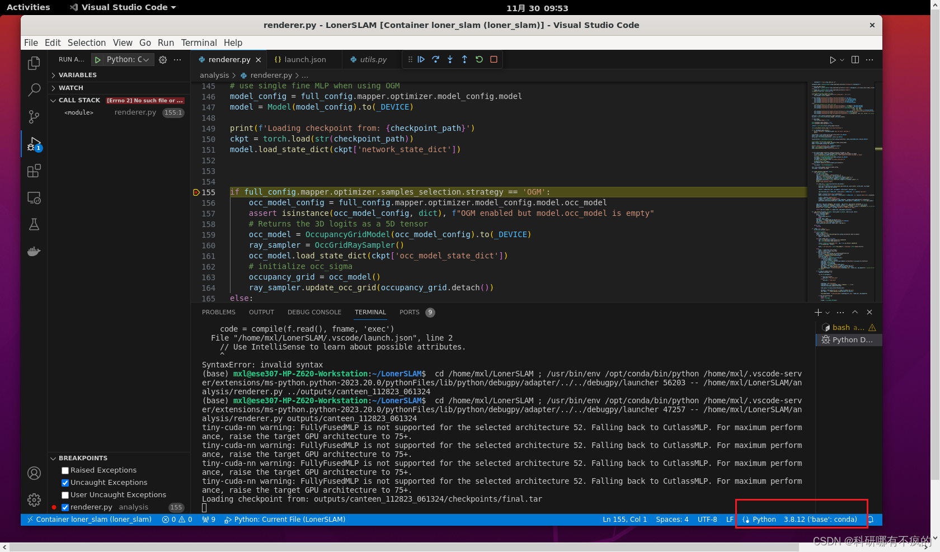Open the Extensions view icon
This screenshot has width=940, height=552.
(34, 171)
